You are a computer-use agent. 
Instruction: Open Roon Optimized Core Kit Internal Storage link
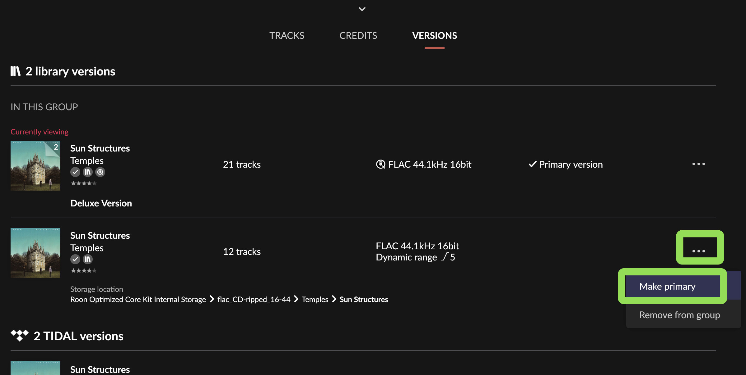pos(138,299)
